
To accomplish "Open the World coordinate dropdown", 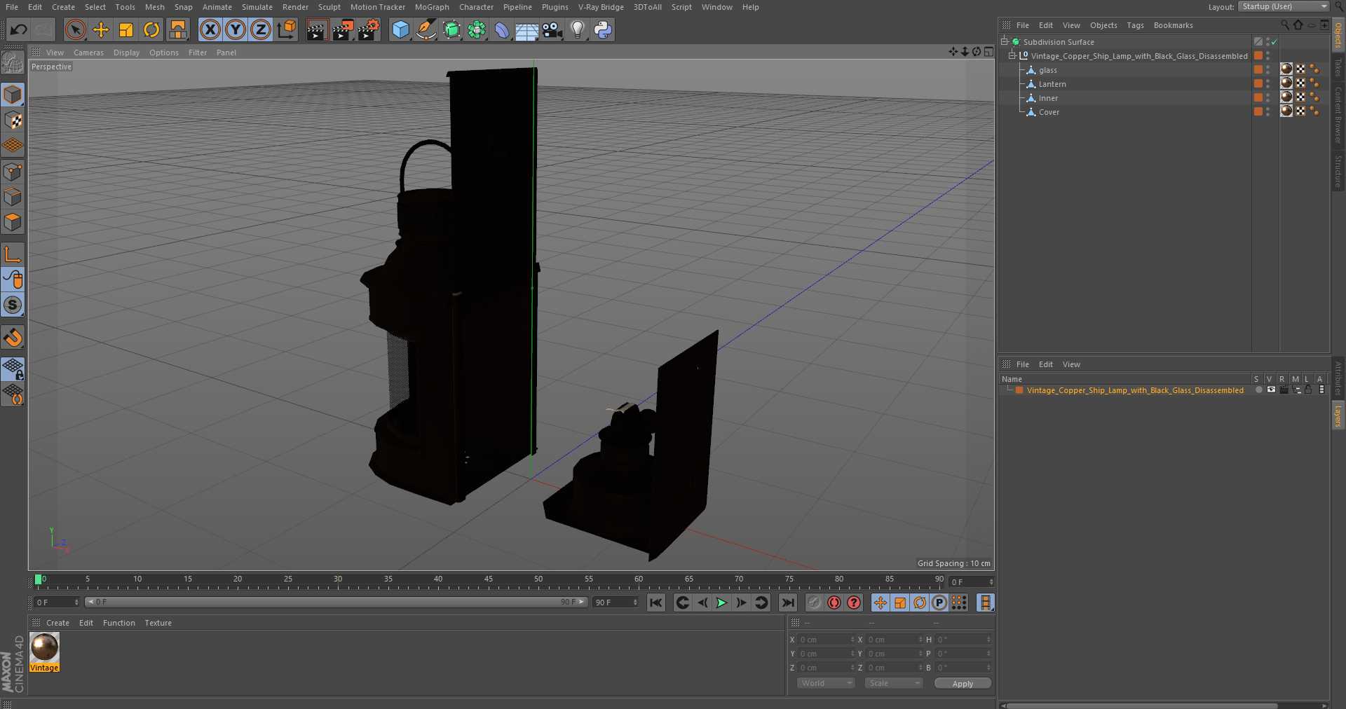I will click(x=825, y=683).
